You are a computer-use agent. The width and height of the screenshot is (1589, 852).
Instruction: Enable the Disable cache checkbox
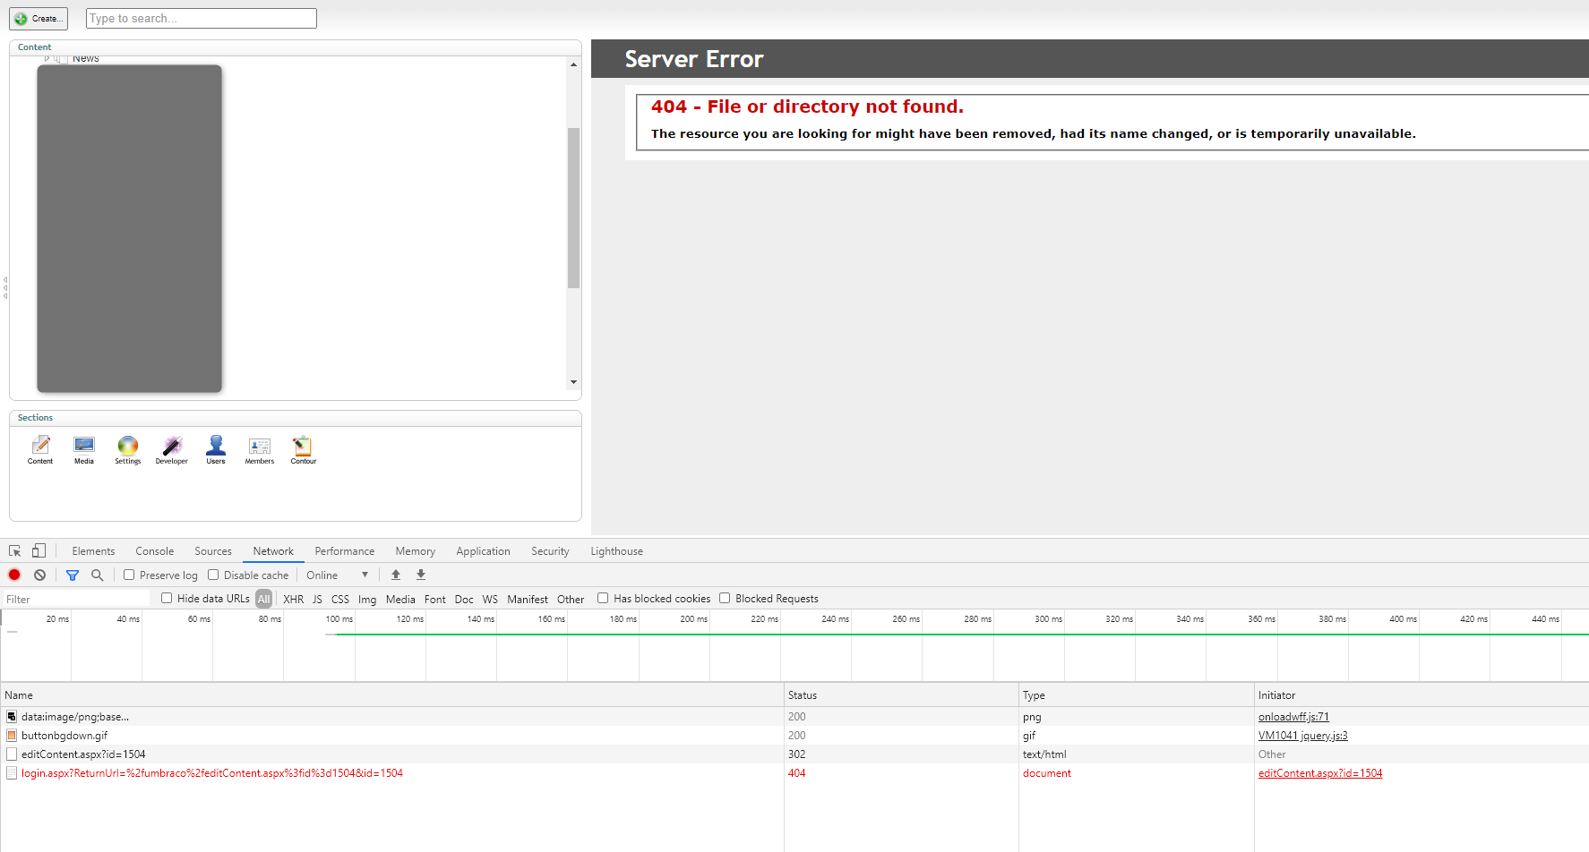(x=213, y=575)
